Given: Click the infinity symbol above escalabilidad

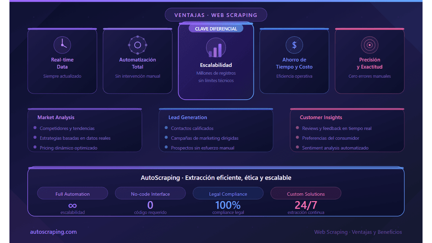Looking at the screenshot, I should point(73,205).
